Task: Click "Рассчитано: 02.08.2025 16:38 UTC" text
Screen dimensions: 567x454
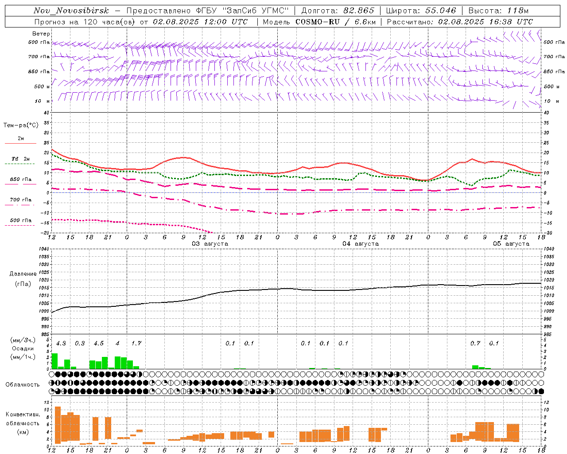Action: [460, 22]
